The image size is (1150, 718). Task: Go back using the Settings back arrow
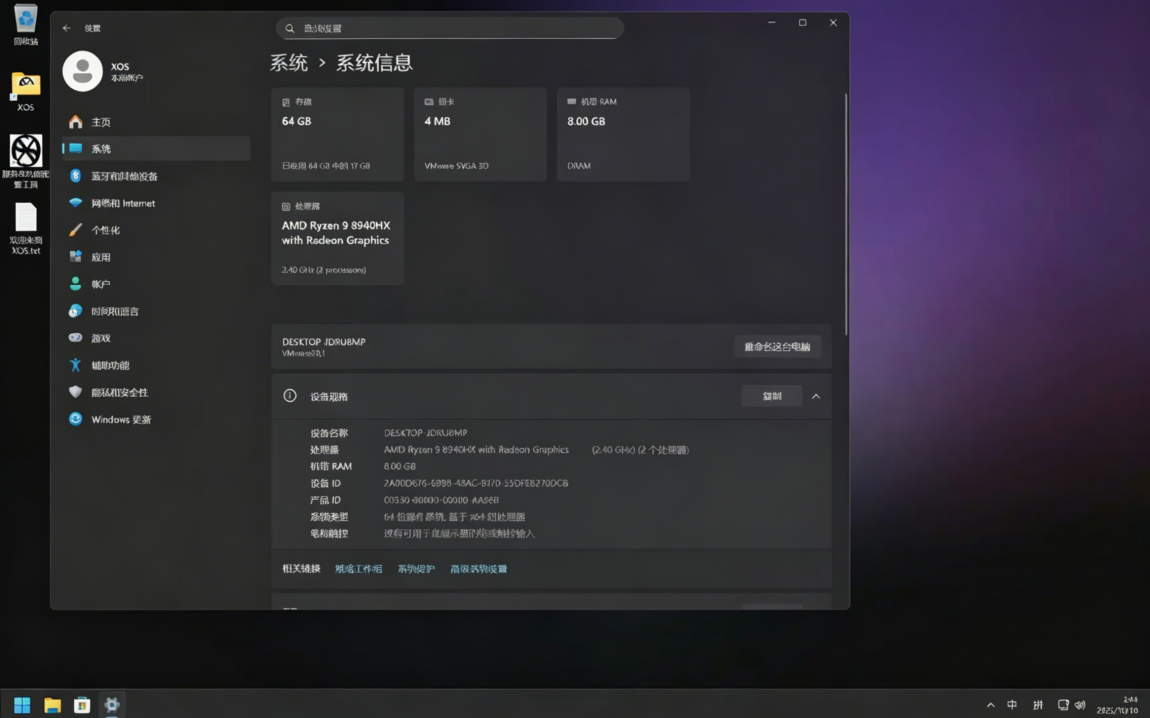[x=67, y=28]
